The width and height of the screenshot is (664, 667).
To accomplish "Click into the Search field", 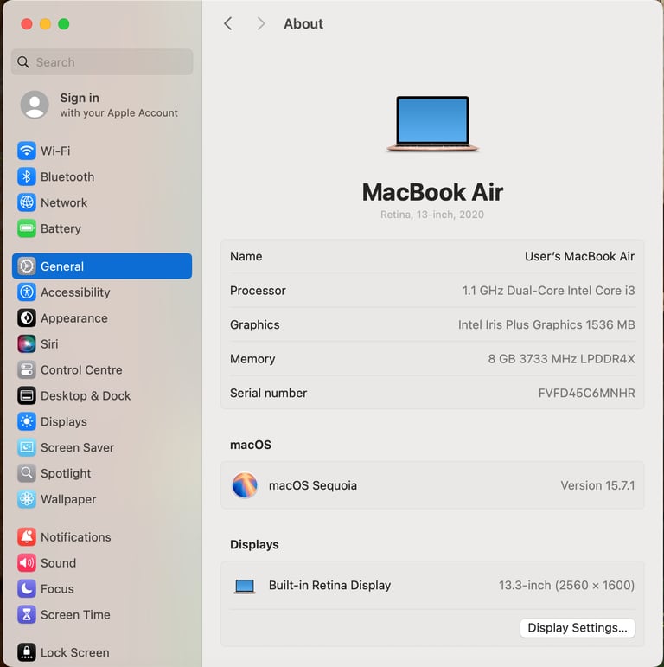I will point(102,62).
